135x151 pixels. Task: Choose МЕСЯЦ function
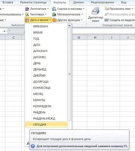(x=46, y=94)
